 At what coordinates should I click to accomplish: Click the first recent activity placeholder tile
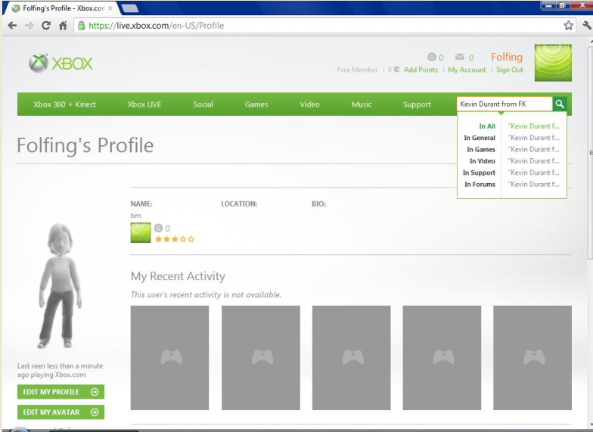(x=169, y=357)
